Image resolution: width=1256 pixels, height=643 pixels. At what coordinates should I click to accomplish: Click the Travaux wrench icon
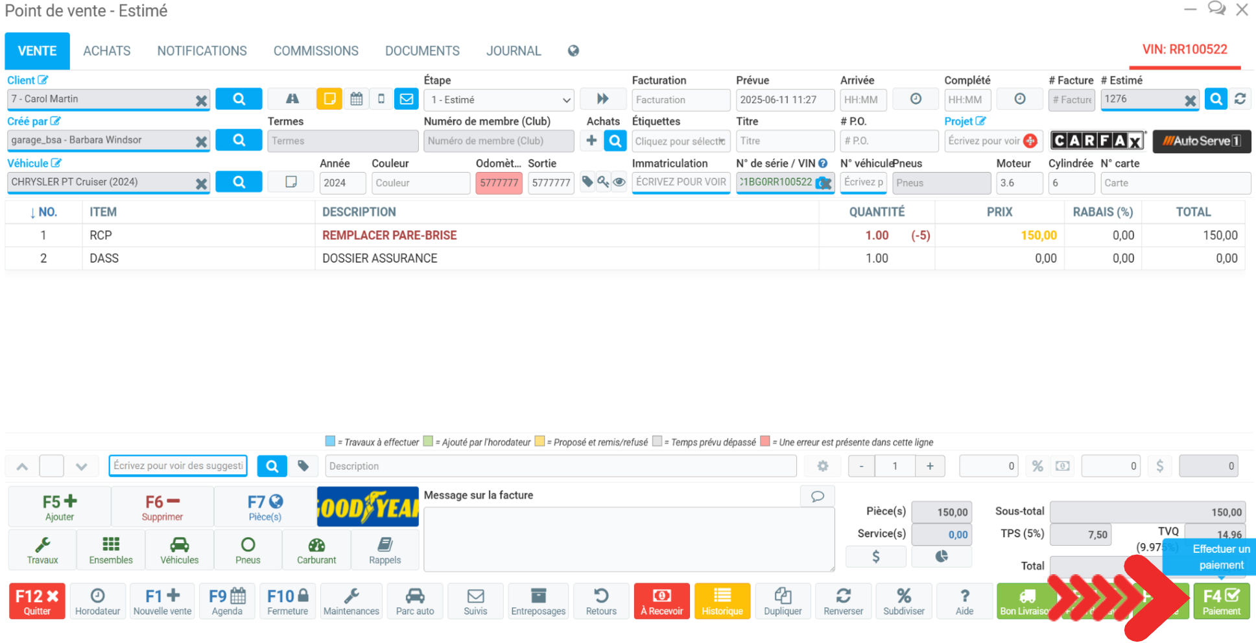(x=43, y=550)
